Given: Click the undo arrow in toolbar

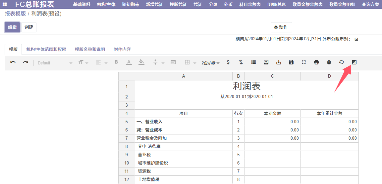Looking at the screenshot, I should [13, 62].
